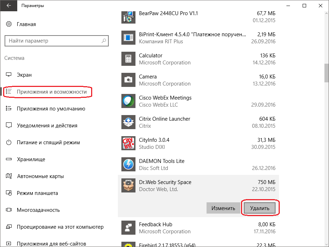The image size is (329, 247).
Task: Click the Режим планшета icon
Action: (x=8, y=193)
